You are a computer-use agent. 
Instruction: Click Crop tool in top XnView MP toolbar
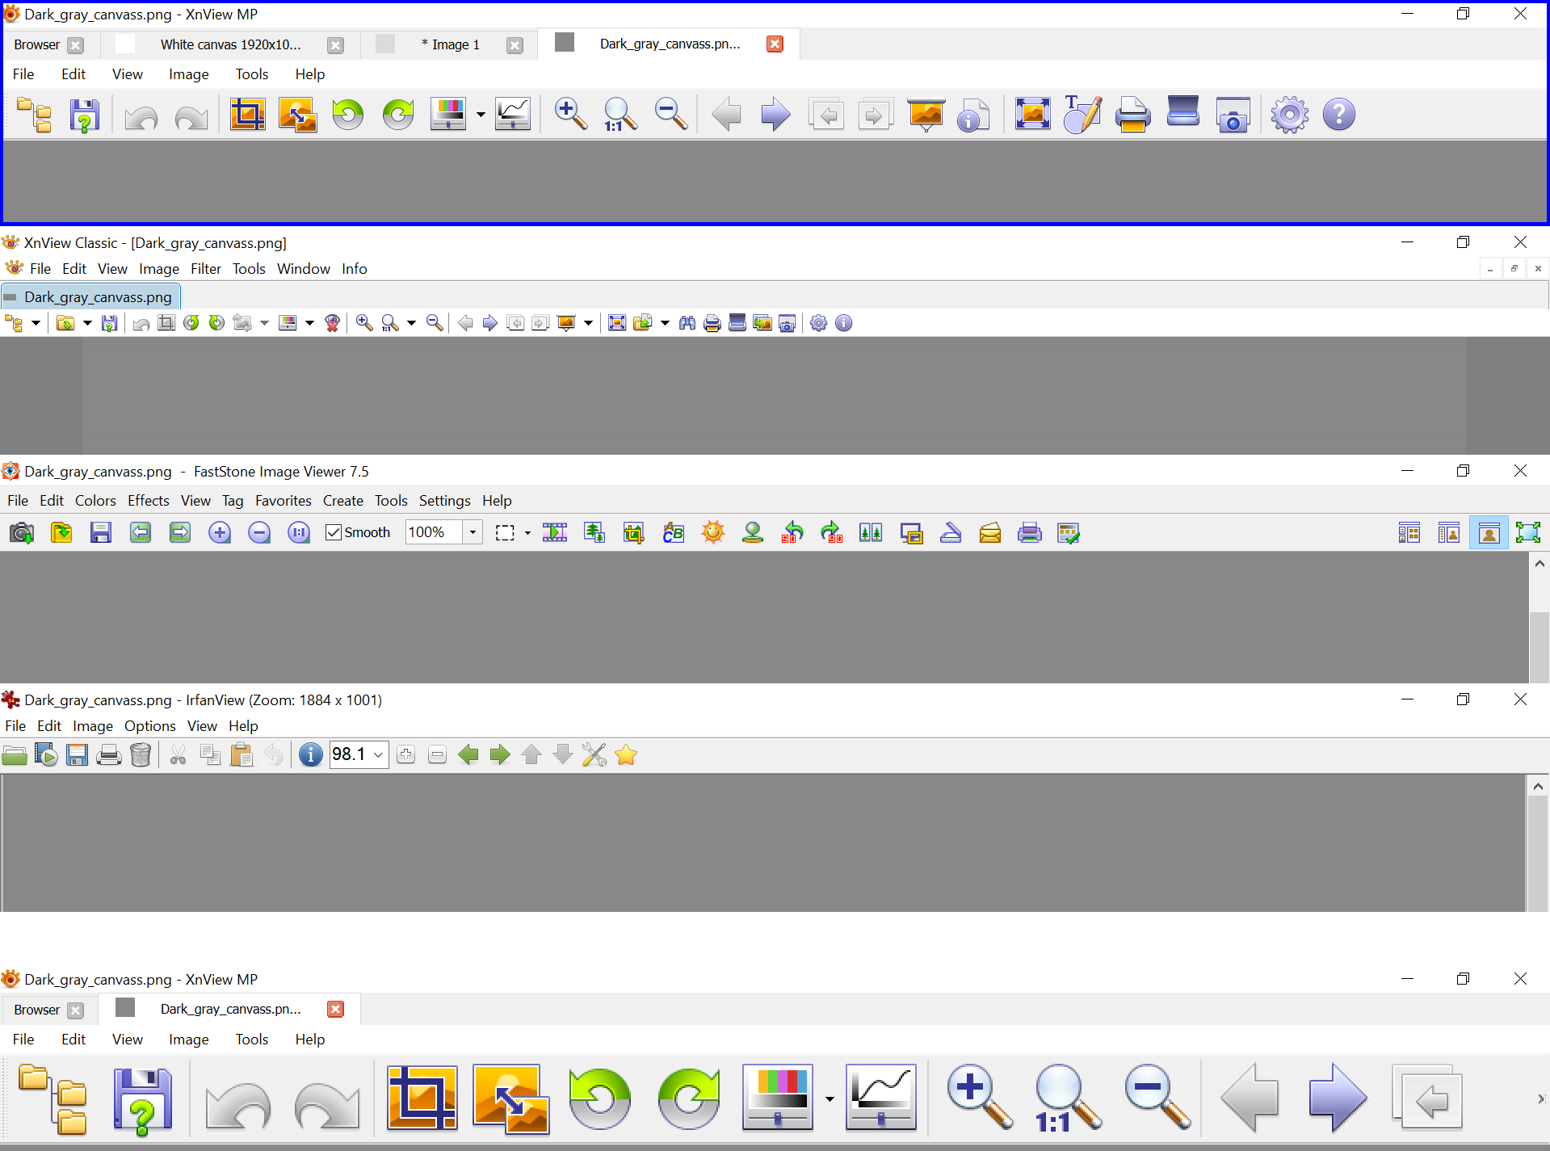pos(247,115)
